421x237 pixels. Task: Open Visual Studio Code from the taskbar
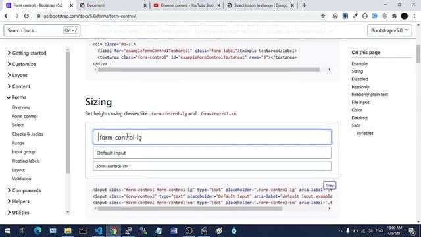click(x=98, y=231)
